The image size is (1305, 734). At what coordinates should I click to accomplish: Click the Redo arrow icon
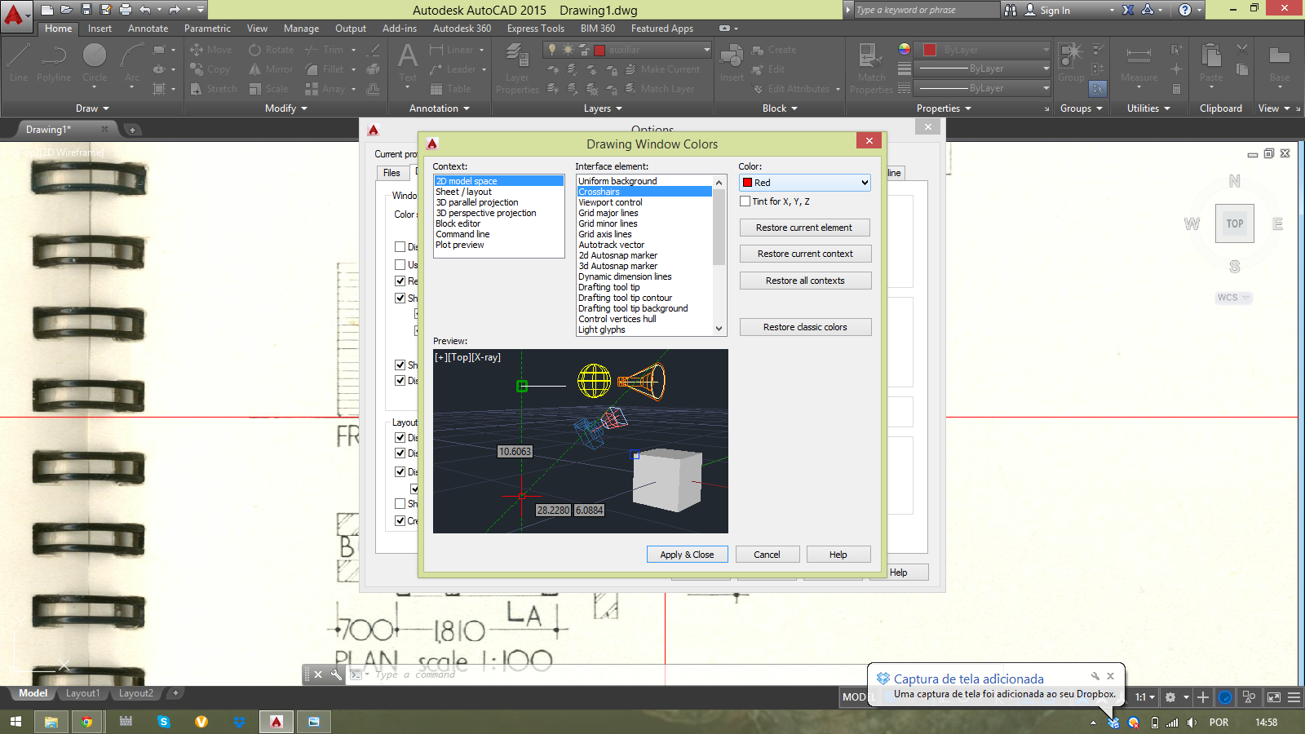(175, 10)
